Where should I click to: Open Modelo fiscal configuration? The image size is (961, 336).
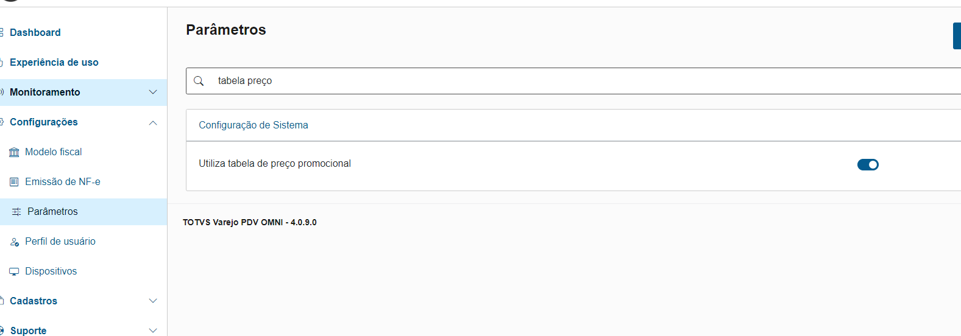(x=54, y=152)
